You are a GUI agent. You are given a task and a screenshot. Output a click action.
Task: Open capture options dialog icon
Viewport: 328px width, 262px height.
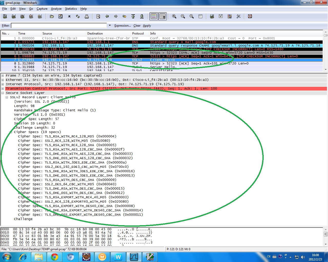(14, 16)
